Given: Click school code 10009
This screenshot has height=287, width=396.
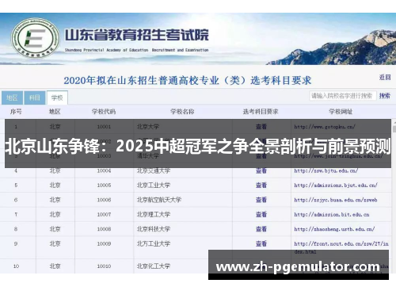Looking at the screenshot, I should tap(104, 243).
